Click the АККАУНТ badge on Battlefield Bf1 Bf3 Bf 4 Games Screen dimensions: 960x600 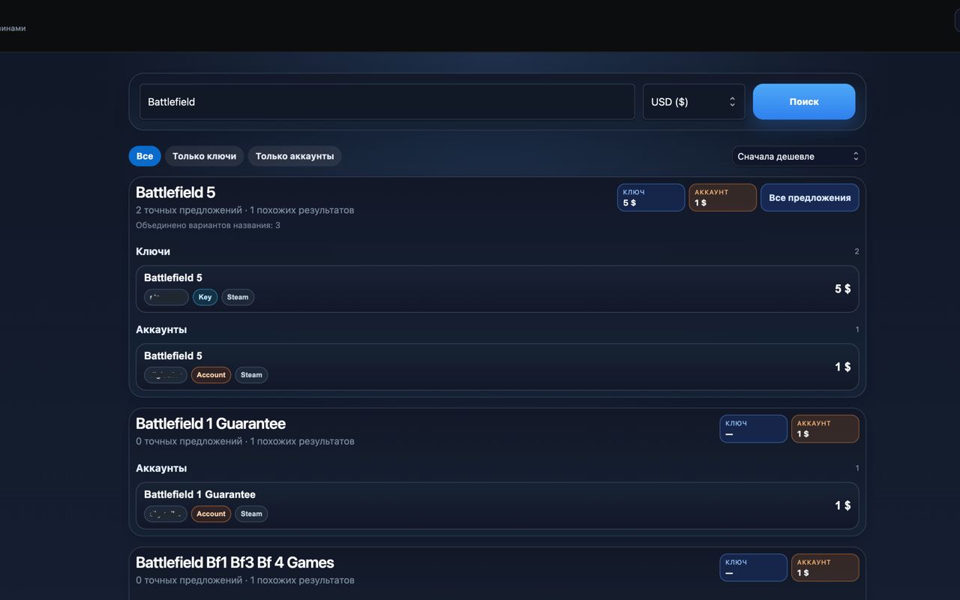tap(824, 568)
